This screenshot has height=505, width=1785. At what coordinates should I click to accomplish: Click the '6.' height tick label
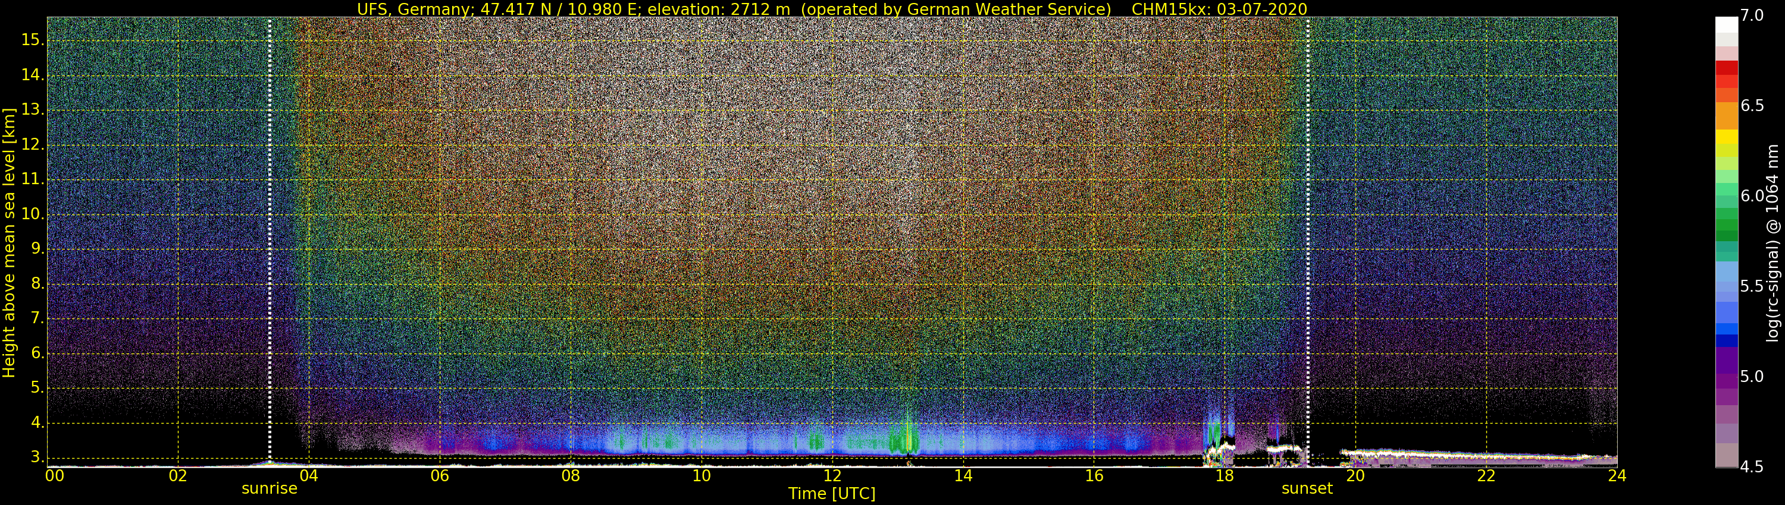[x=37, y=353]
